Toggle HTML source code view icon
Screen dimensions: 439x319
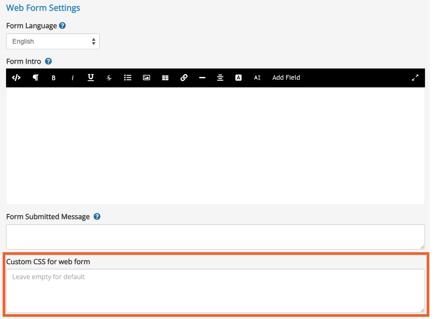pyautogui.click(x=16, y=78)
